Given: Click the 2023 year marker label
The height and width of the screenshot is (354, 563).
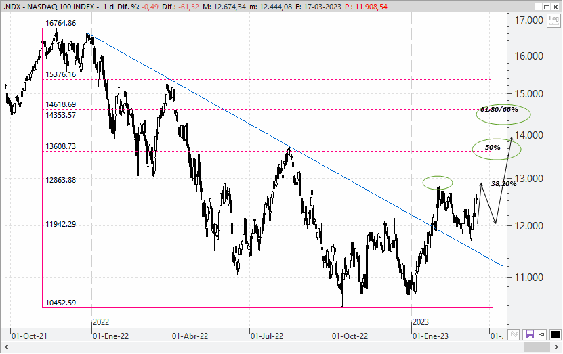Looking at the screenshot, I should coord(421,322).
